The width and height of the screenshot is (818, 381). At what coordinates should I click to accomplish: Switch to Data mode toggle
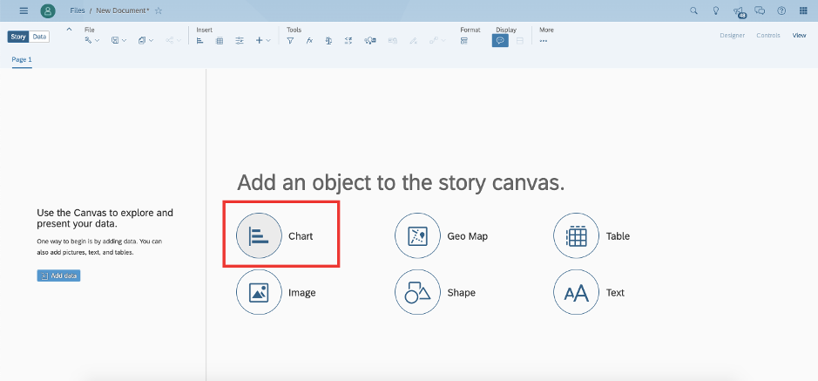point(39,37)
